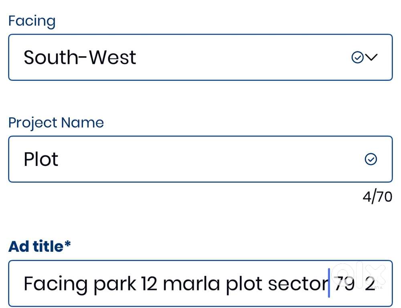
Task: Click the word sector in Ad title
Action: 297,284
